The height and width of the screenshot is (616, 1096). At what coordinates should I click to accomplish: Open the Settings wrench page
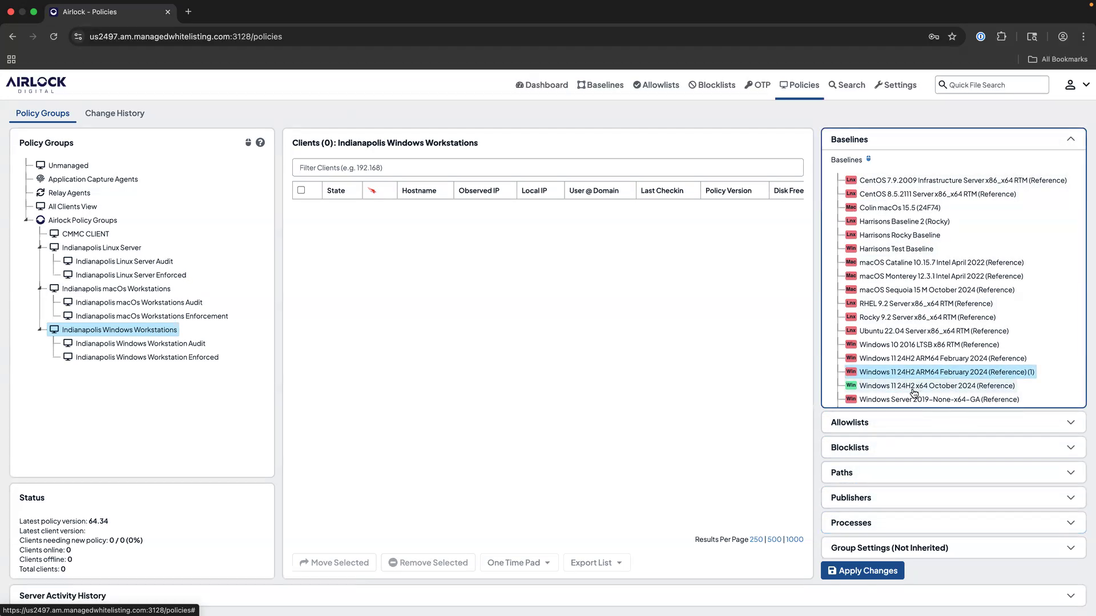pyautogui.click(x=895, y=84)
